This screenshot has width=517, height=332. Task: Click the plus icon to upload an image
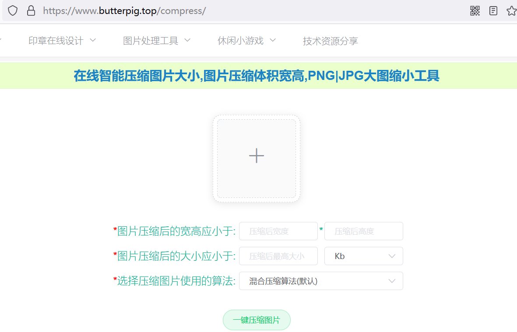click(256, 156)
